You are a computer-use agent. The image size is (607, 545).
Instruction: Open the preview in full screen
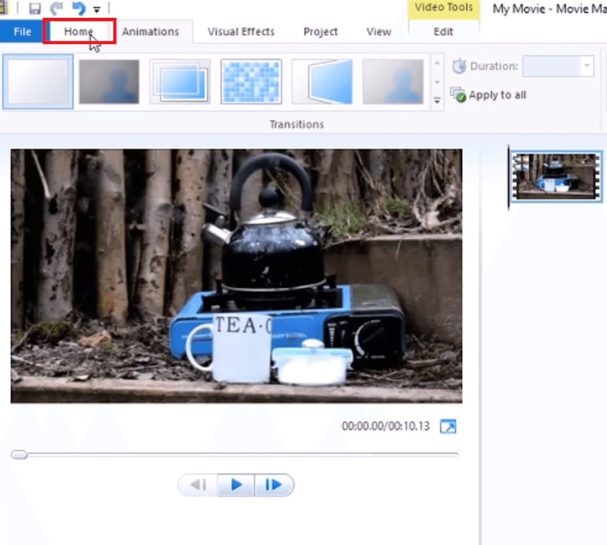[449, 426]
